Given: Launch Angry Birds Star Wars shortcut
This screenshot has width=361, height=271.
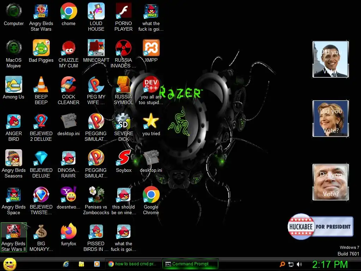Looking at the screenshot, I should click(x=41, y=17).
